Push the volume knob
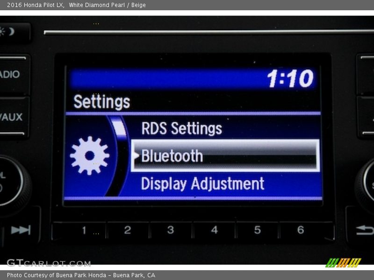The width and height of the screenshot is (374, 280). pos(13,182)
